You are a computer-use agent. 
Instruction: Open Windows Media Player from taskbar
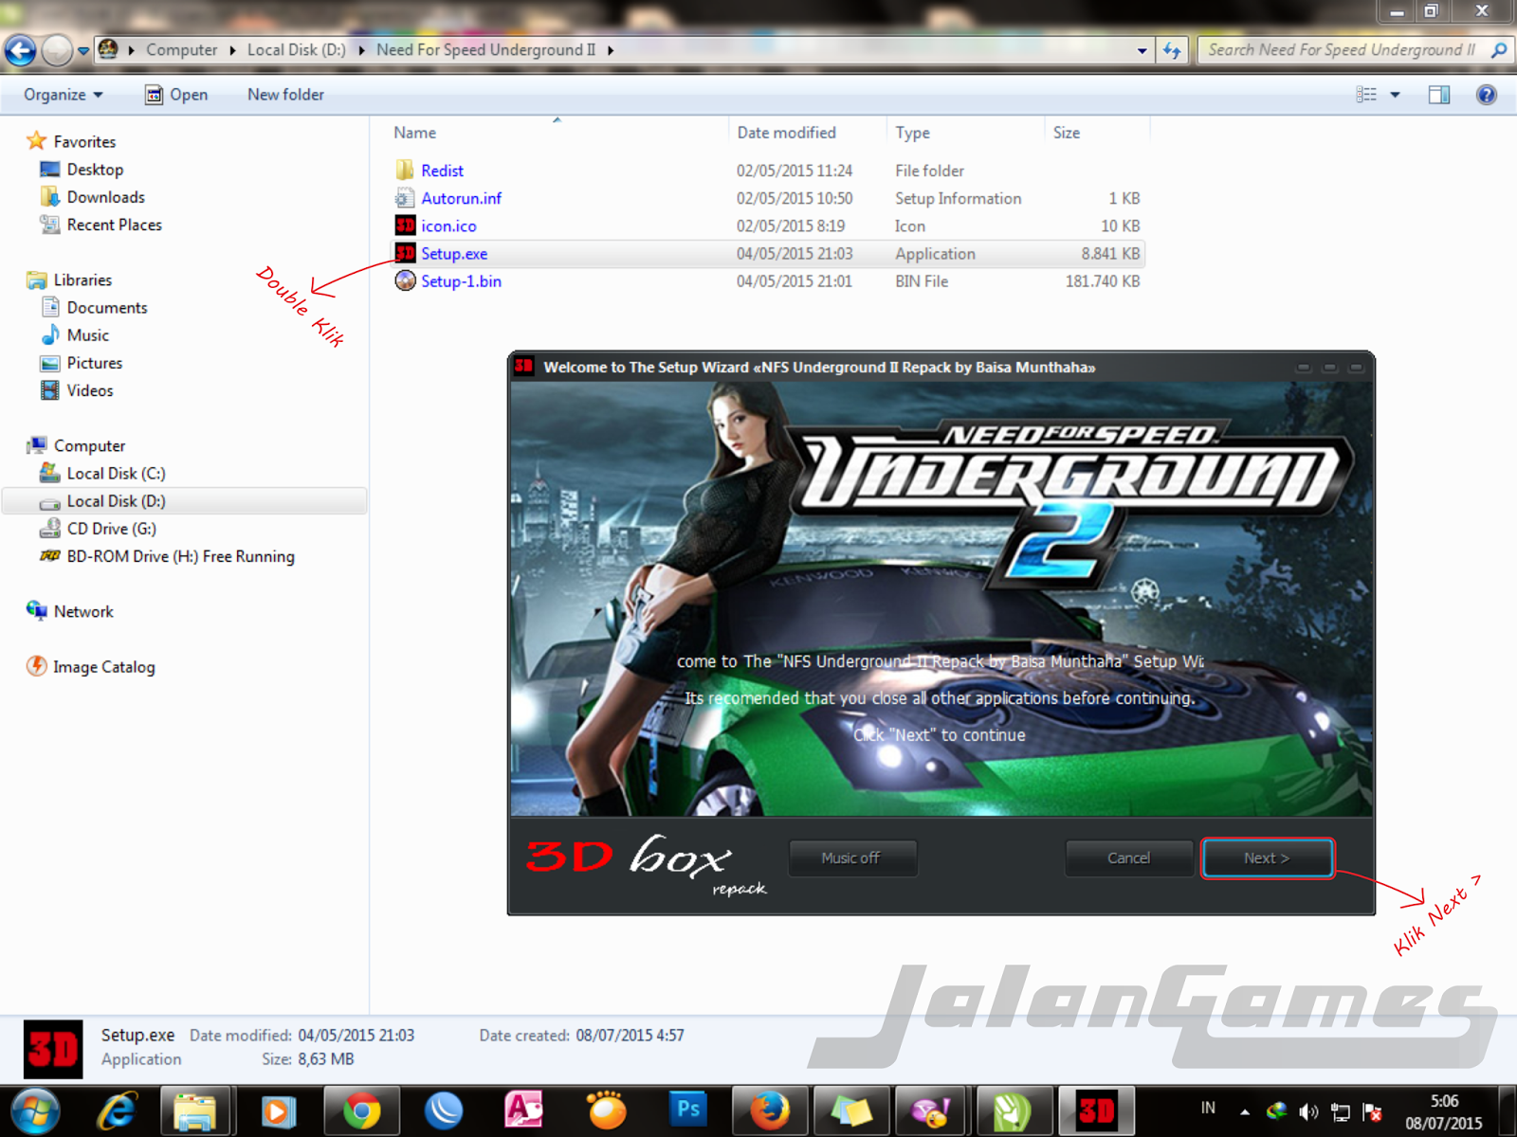click(278, 1111)
